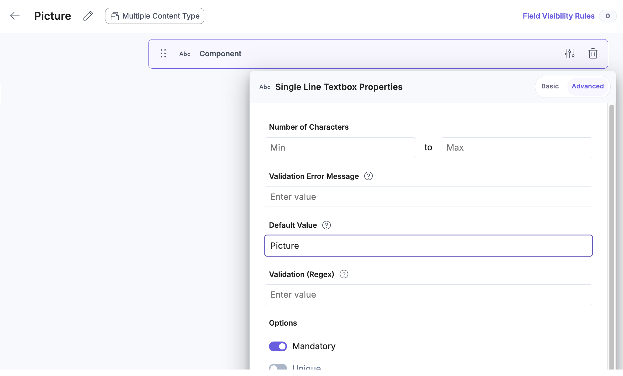Click the Abc icon in properties header
This screenshot has width=623, height=376.
tap(265, 87)
